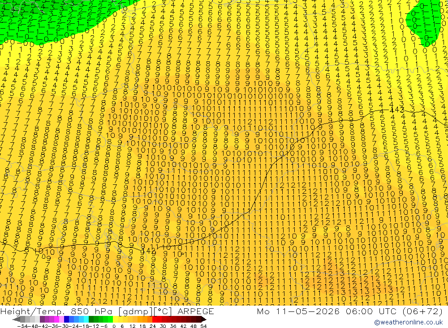Click the dark blue segment at -30 in legend

(x=66, y=319)
